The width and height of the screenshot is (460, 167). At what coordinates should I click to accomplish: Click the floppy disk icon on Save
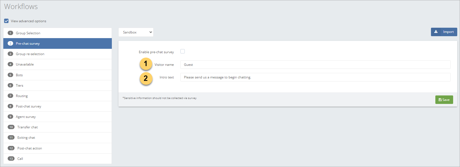point(440,100)
